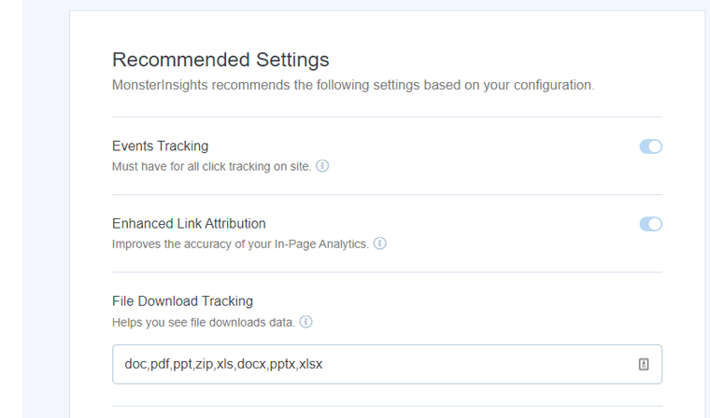Click the Enhanced Link Attribution label
The height and width of the screenshot is (418, 710).
(189, 224)
